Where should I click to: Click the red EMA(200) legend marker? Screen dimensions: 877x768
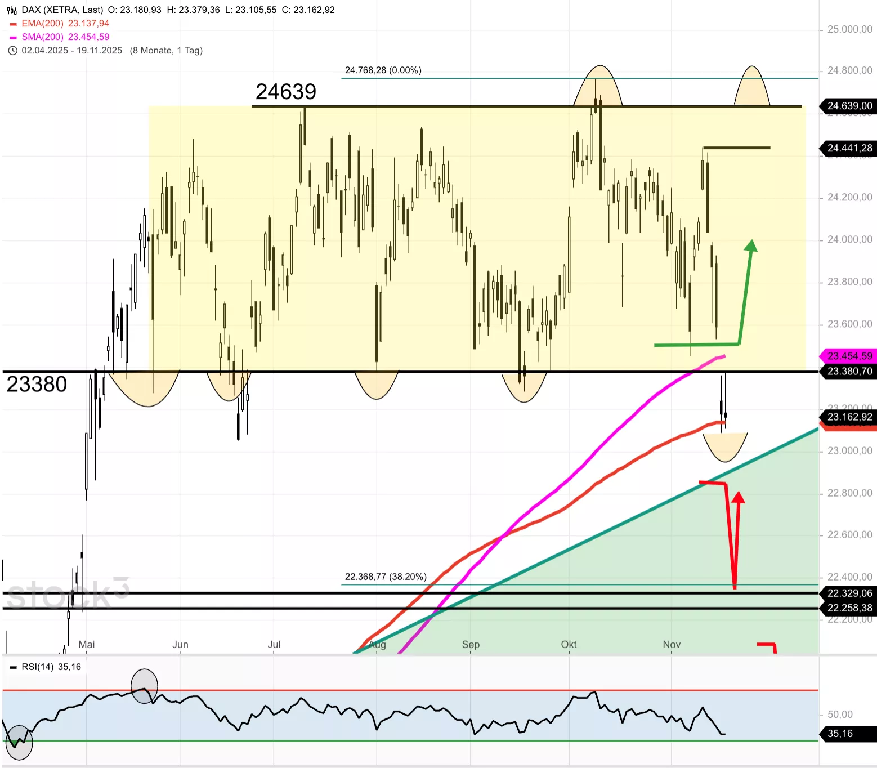(x=13, y=24)
